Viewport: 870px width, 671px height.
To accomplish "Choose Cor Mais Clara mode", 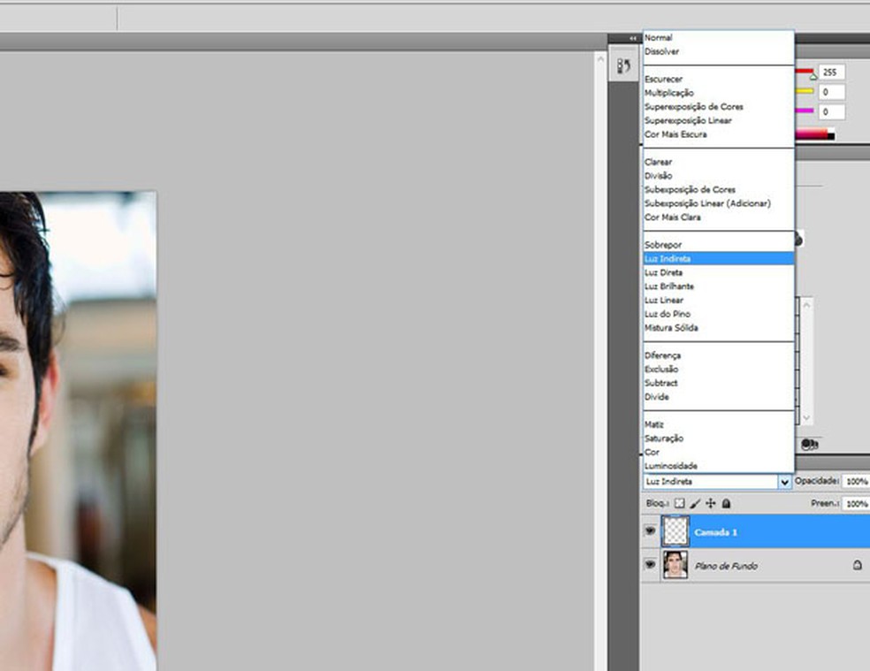I will tap(719, 217).
